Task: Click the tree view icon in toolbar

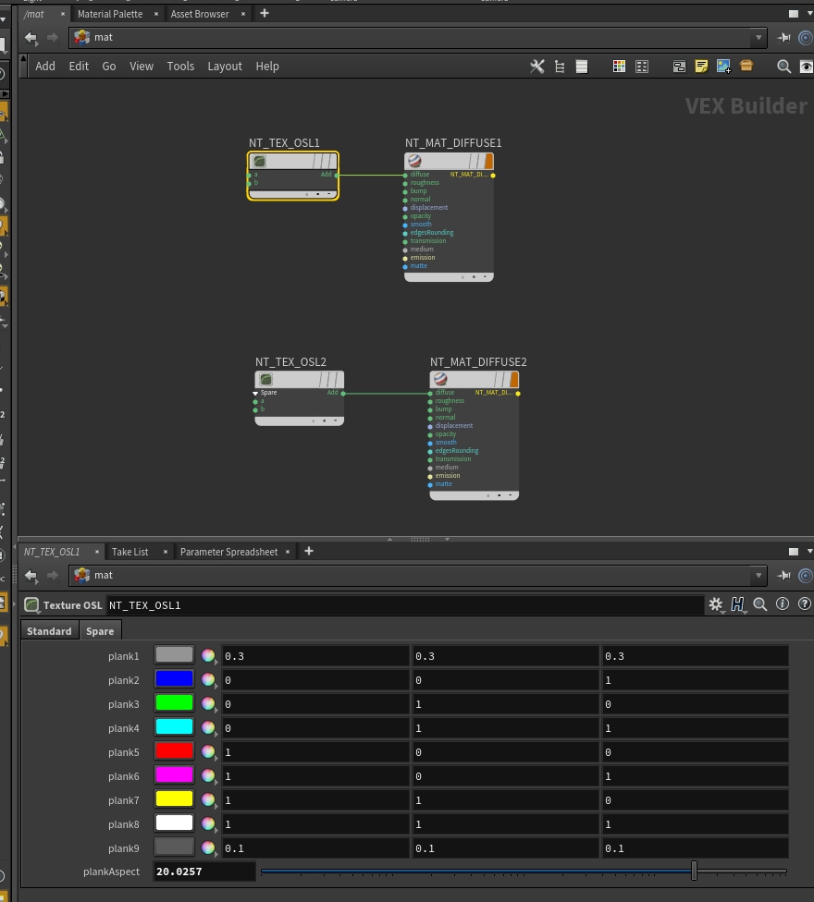Action: [x=560, y=67]
